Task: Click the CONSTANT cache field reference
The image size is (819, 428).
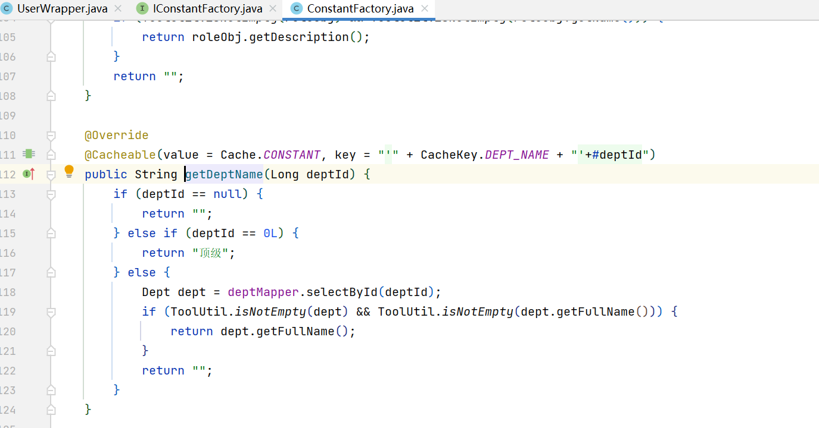Action: click(x=292, y=155)
